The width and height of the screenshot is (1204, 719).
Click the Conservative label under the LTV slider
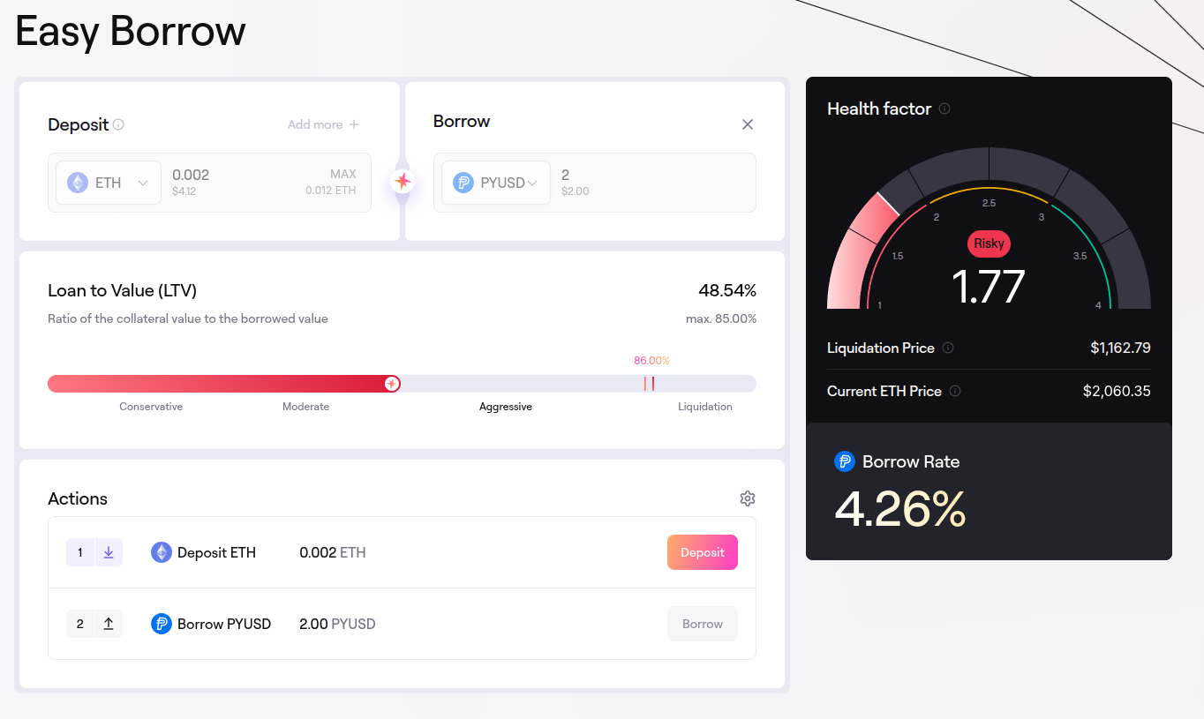point(151,407)
